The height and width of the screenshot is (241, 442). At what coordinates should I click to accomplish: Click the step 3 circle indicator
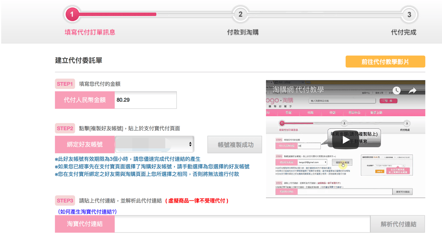tap(409, 14)
